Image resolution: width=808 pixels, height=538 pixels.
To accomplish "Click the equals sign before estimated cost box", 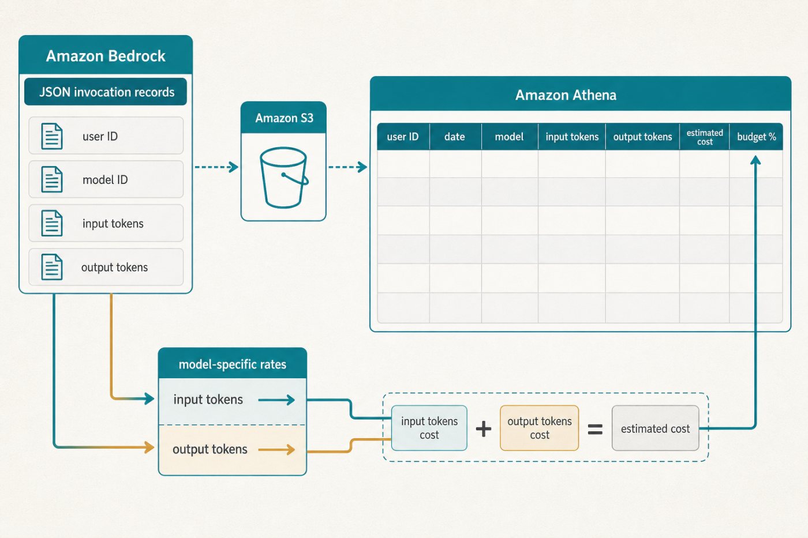I will pyautogui.click(x=595, y=429).
